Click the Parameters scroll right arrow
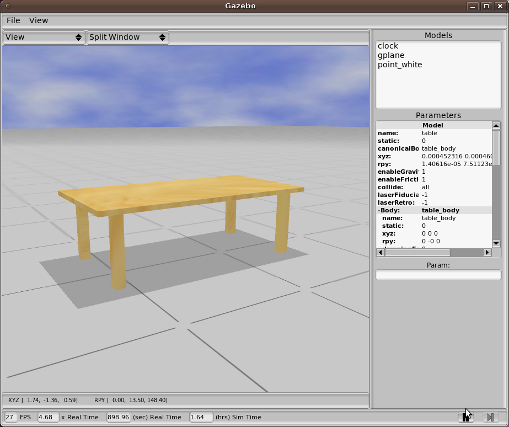This screenshot has width=509, height=427. click(487, 253)
